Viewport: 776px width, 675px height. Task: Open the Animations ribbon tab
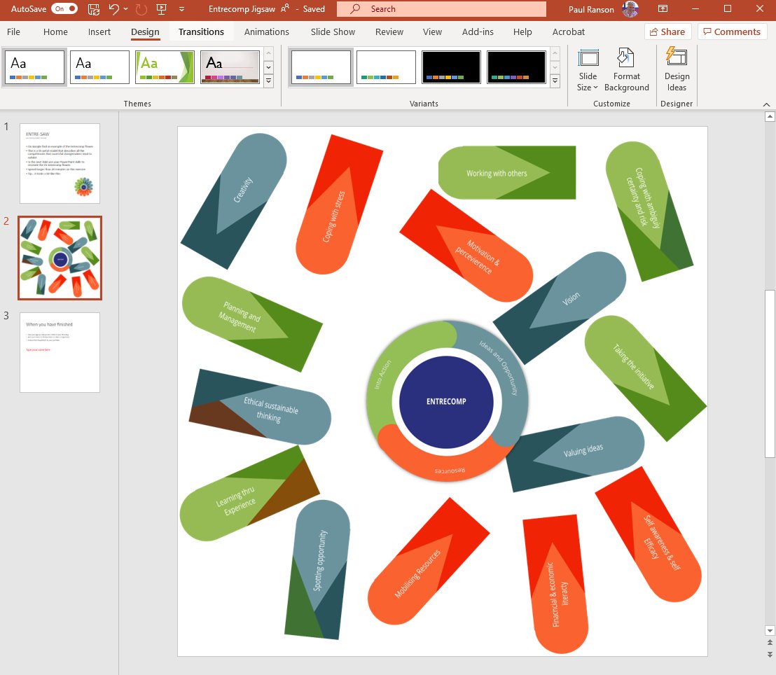266,32
